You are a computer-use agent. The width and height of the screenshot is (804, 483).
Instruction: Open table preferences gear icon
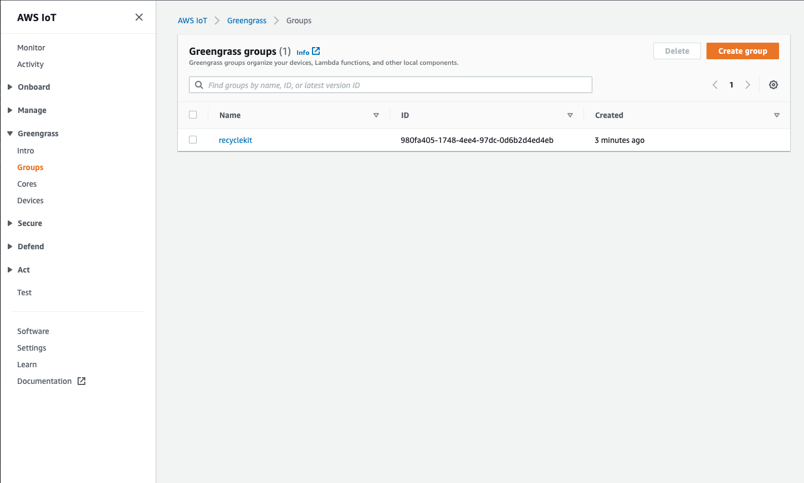pyautogui.click(x=774, y=85)
